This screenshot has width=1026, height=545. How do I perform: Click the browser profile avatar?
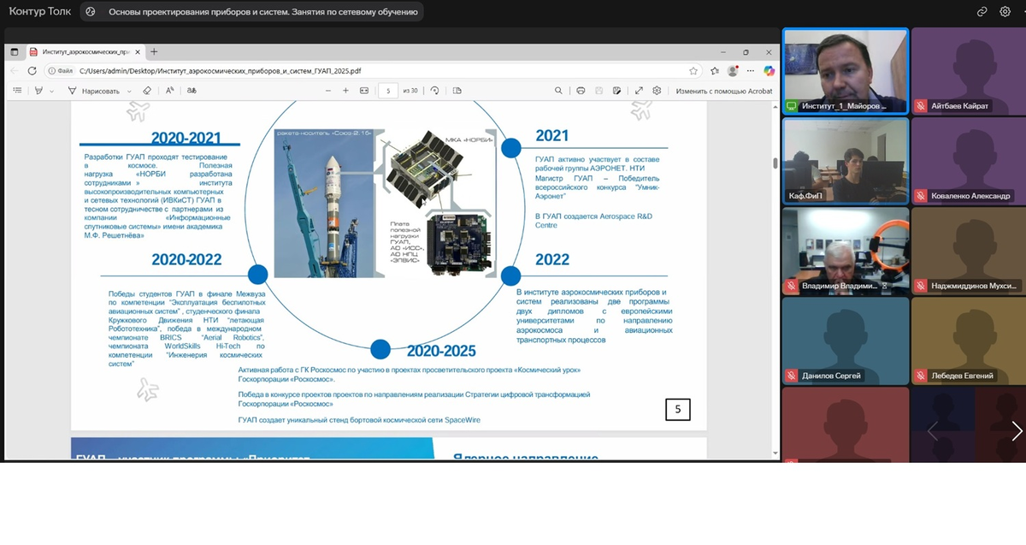click(x=733, y=71)
